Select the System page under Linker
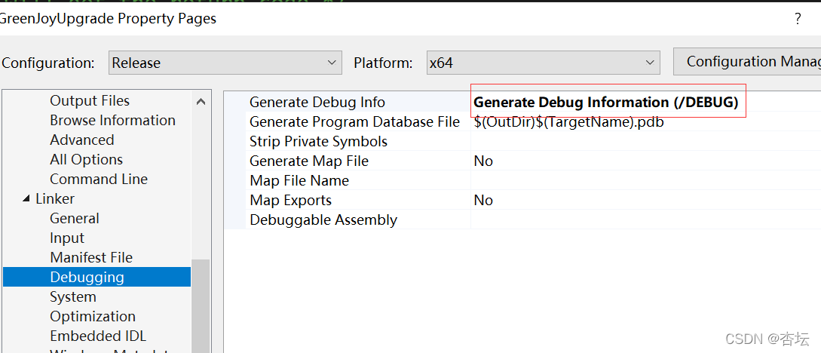 [73, 297]
